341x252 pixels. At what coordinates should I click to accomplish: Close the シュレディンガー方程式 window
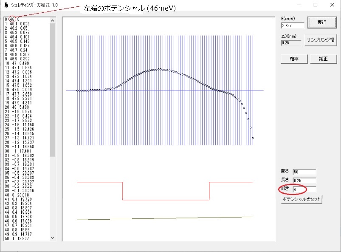[x=332, y=5]
